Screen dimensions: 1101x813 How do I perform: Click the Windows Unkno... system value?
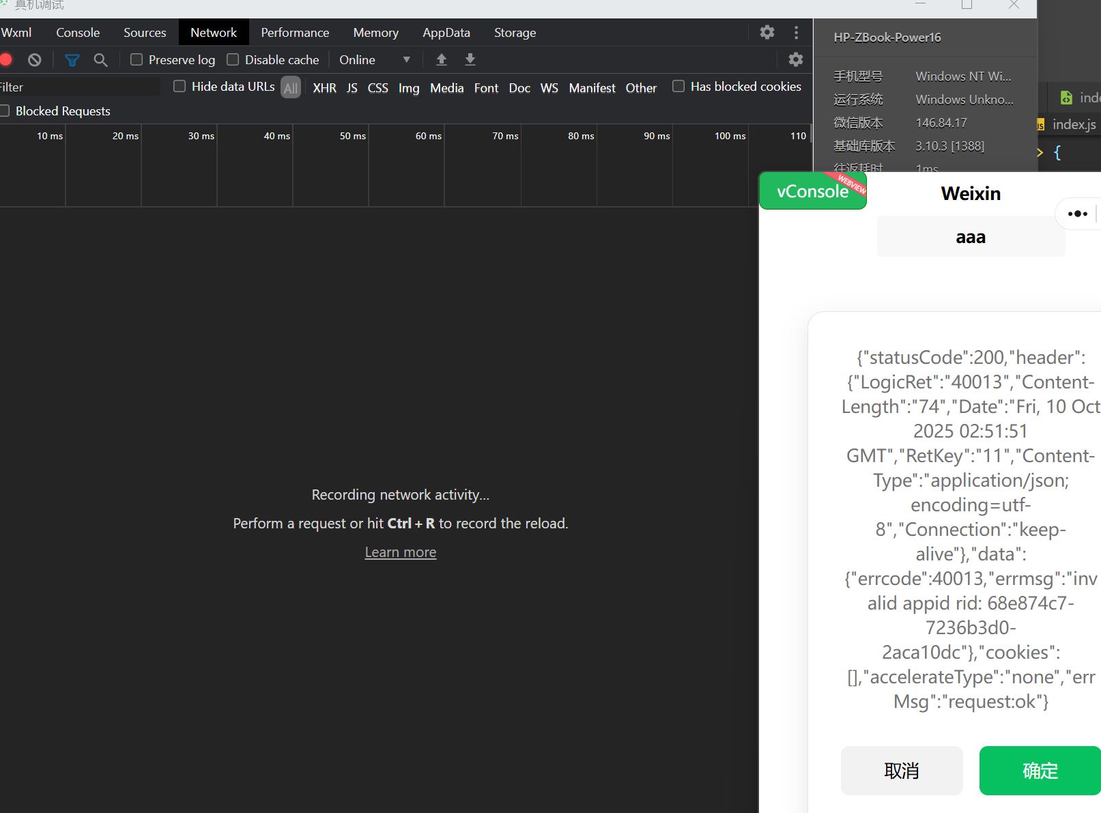point(964,100)
